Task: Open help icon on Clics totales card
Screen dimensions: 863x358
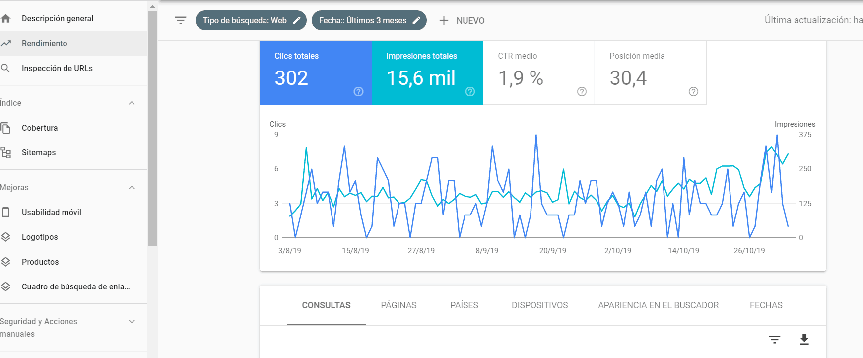Action: point(358,91)
